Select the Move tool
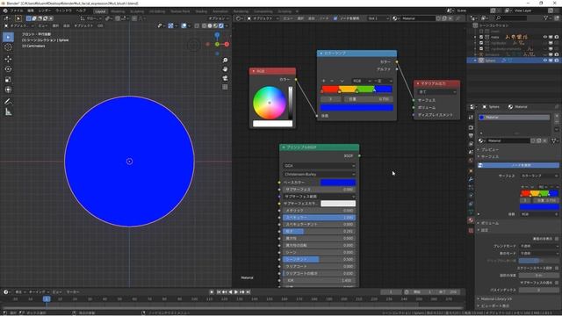This screenshot has height=316, width=562. click(8, 59)
